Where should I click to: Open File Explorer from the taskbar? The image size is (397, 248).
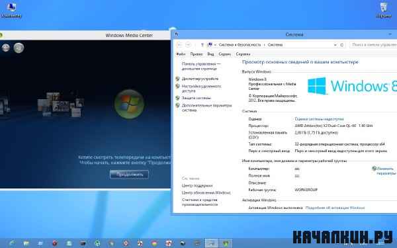(26, 243)
